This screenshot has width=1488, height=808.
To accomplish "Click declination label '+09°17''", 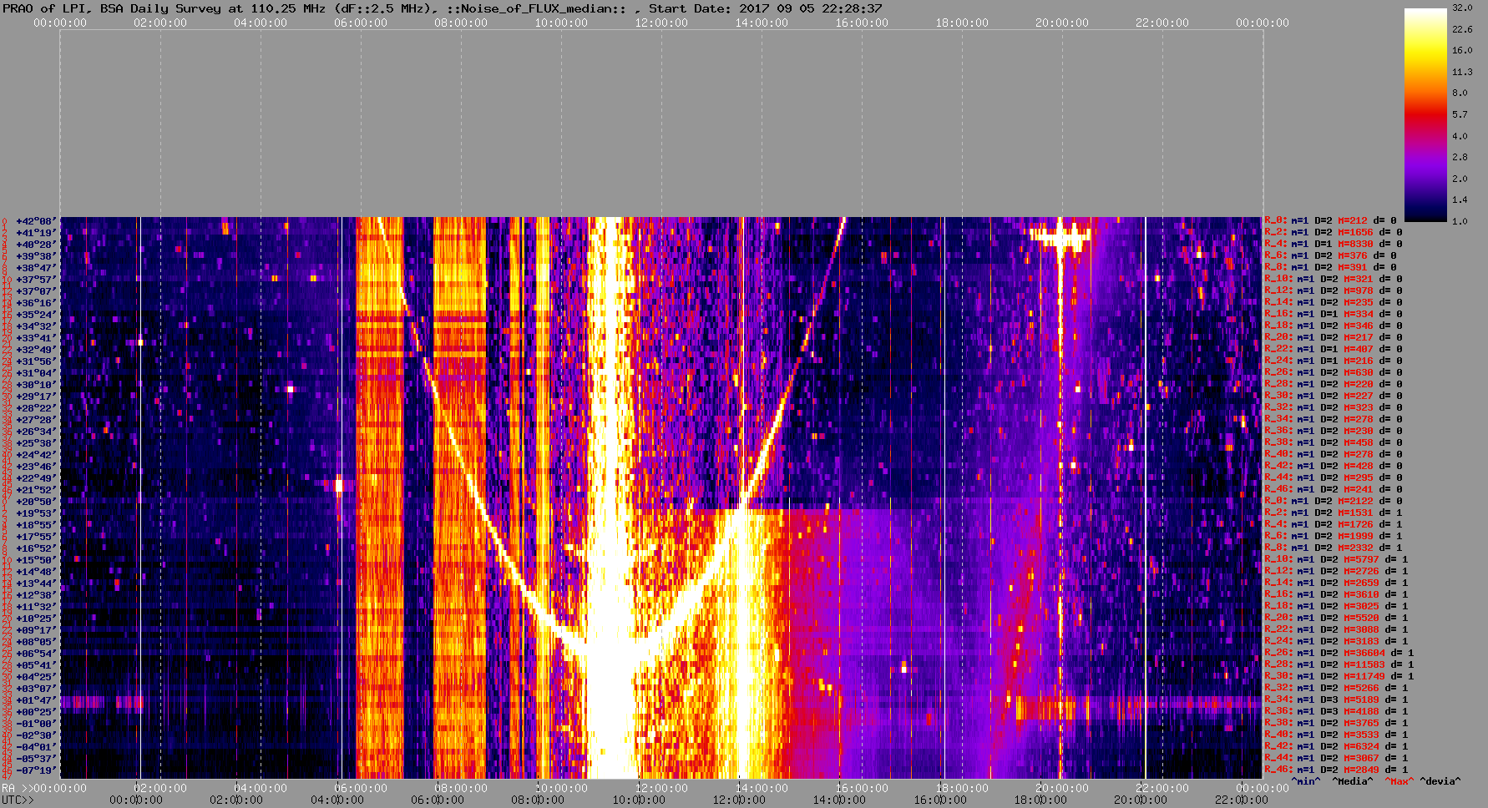I will pos(36,630).
